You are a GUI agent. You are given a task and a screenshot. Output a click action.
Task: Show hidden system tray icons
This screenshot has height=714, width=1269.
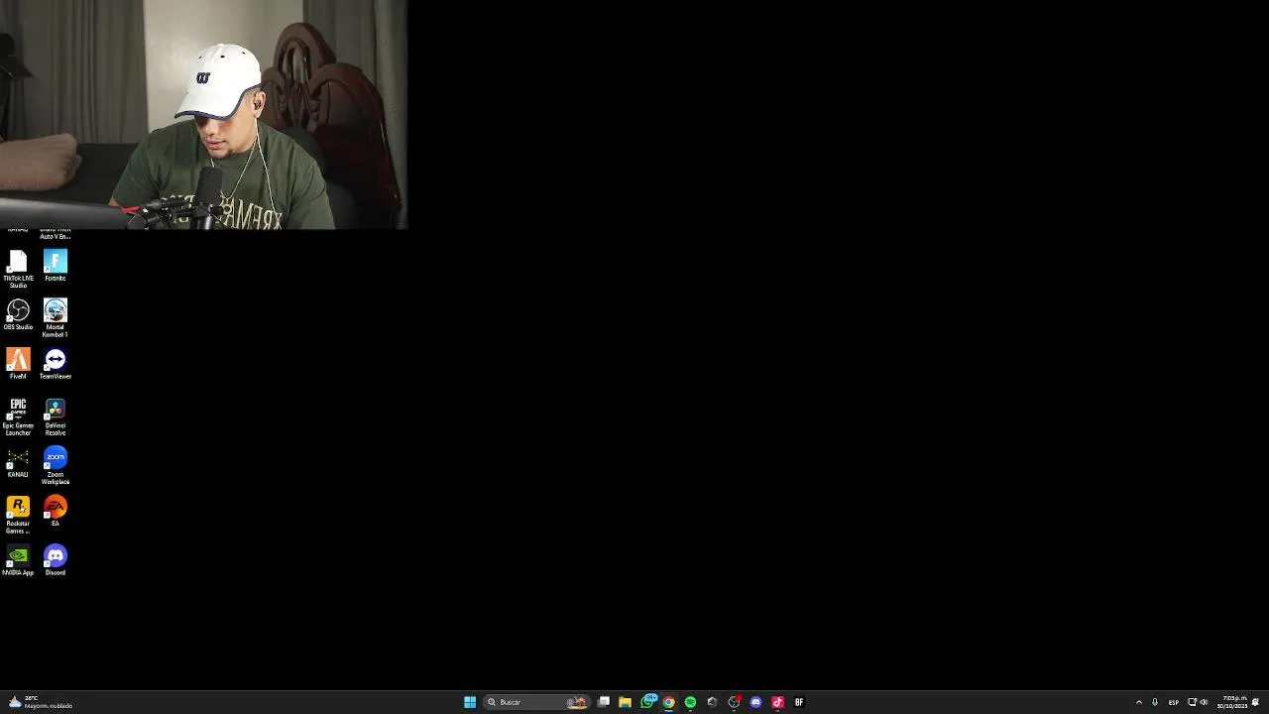tap(1138, 702)
